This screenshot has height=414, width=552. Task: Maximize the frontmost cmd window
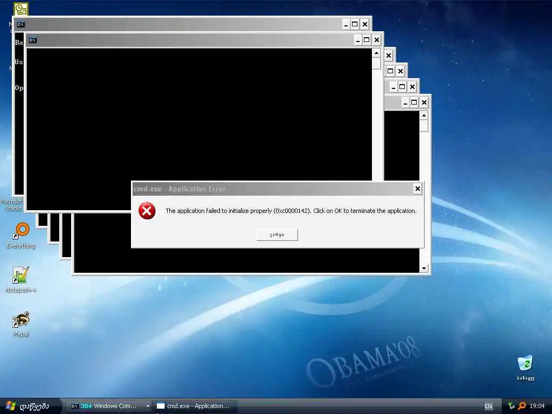point(367,40)
